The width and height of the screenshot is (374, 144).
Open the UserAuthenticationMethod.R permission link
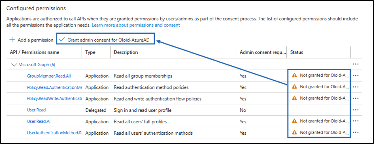pyautogui.click(x=54, y=133)
